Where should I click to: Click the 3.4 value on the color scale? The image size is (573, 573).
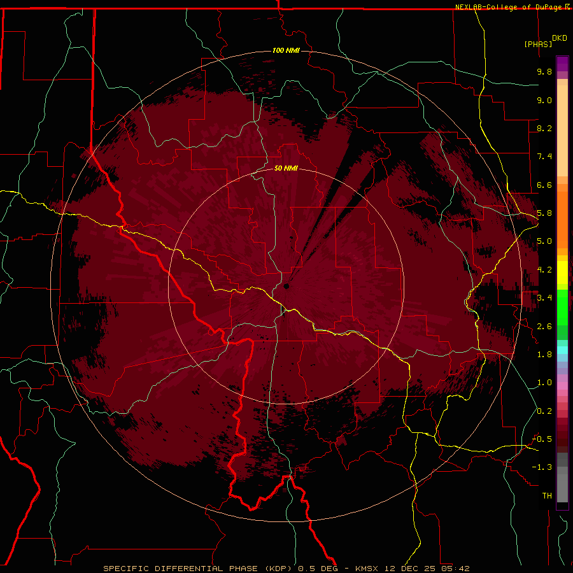point(544,298)
